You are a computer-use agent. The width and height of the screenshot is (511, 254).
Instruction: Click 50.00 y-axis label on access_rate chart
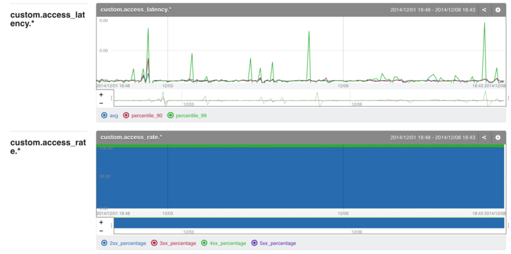tap(105, 177)
